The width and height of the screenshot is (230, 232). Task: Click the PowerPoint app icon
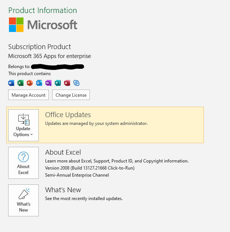30,83
